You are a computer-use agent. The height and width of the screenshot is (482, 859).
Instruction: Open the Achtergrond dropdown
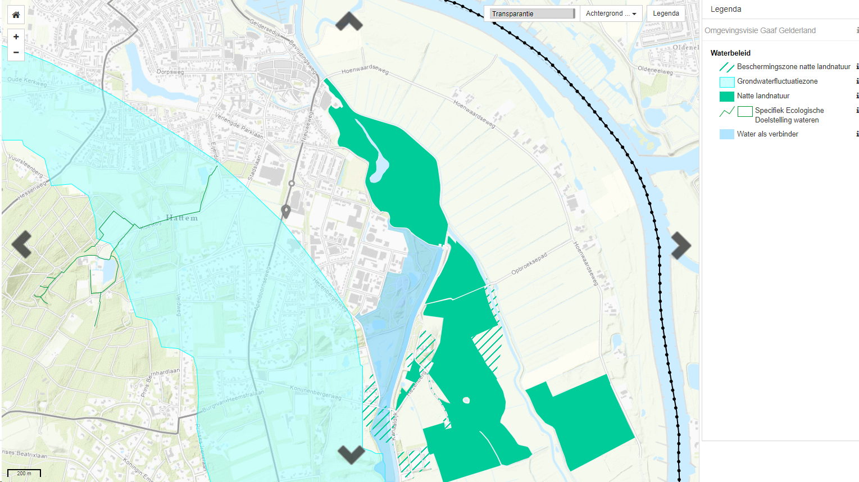pos(611,13)
